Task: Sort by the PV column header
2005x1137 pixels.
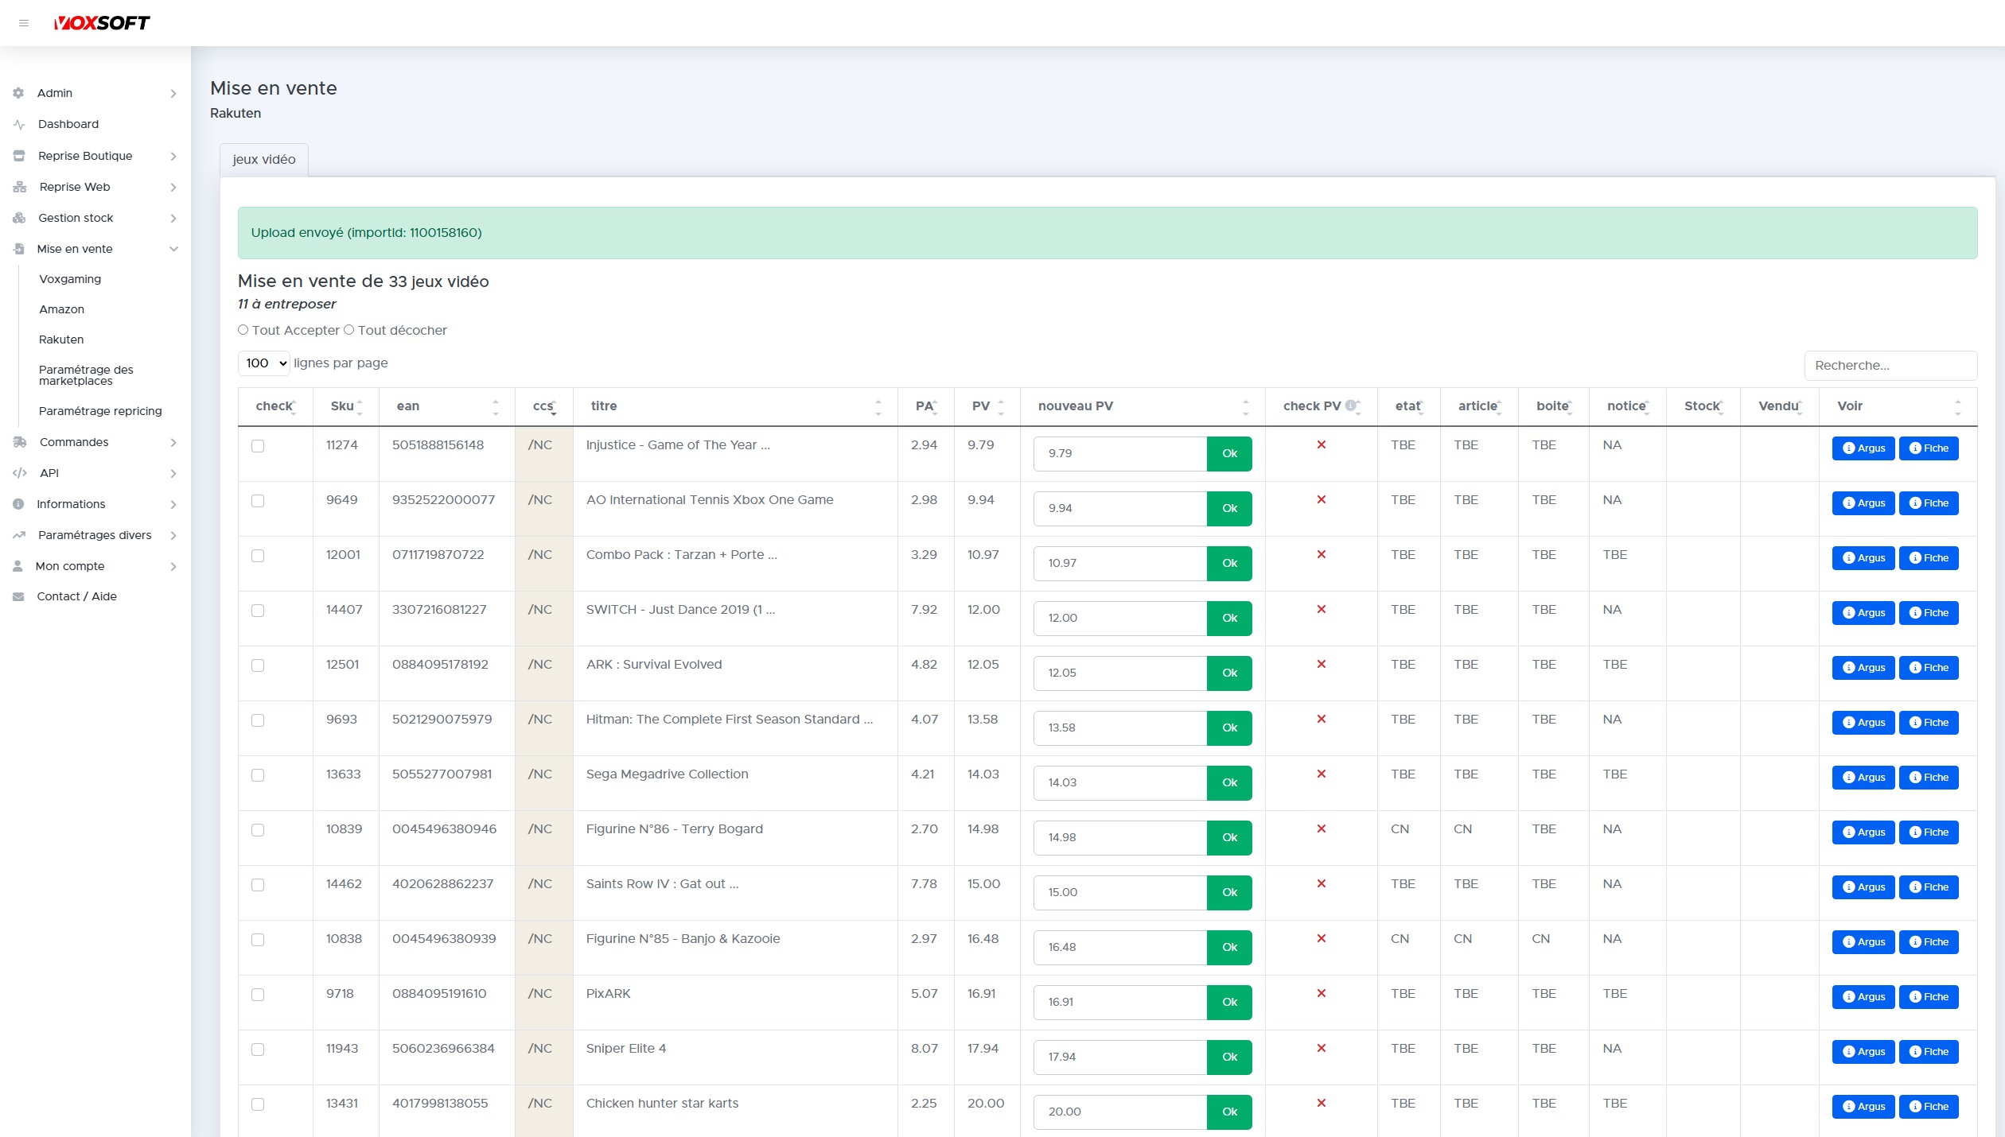Action: (987, 406)
